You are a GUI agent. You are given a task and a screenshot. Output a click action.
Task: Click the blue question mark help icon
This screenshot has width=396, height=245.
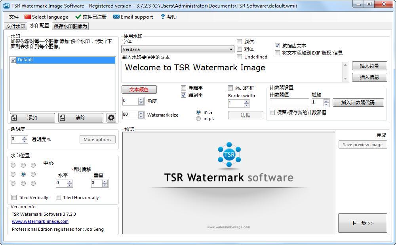(x=162, y=17)
